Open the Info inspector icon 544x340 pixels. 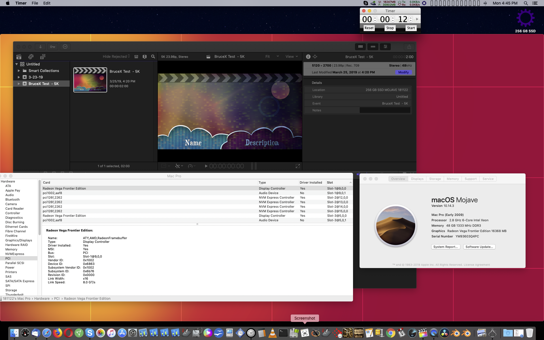(308, 57)
